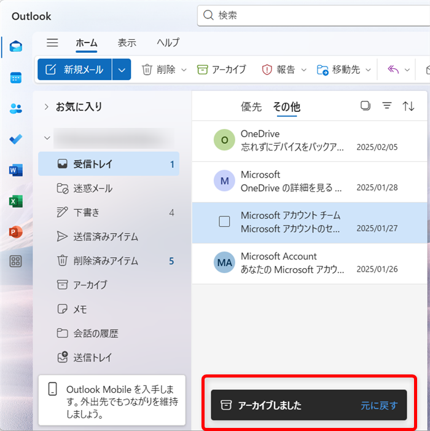Open the To Do checkmark icon

coord(16,139)
